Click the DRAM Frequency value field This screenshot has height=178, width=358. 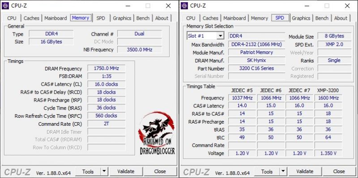point(107,68)
